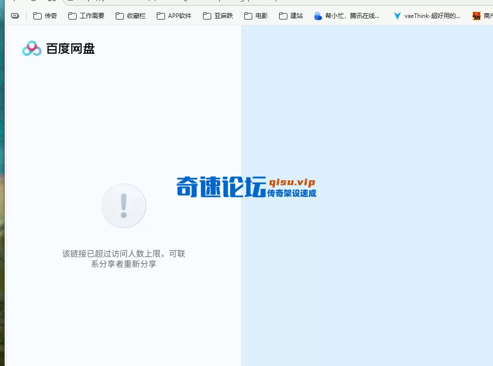Open the APP软件 bookmarks folder

(x=174, y=16)
